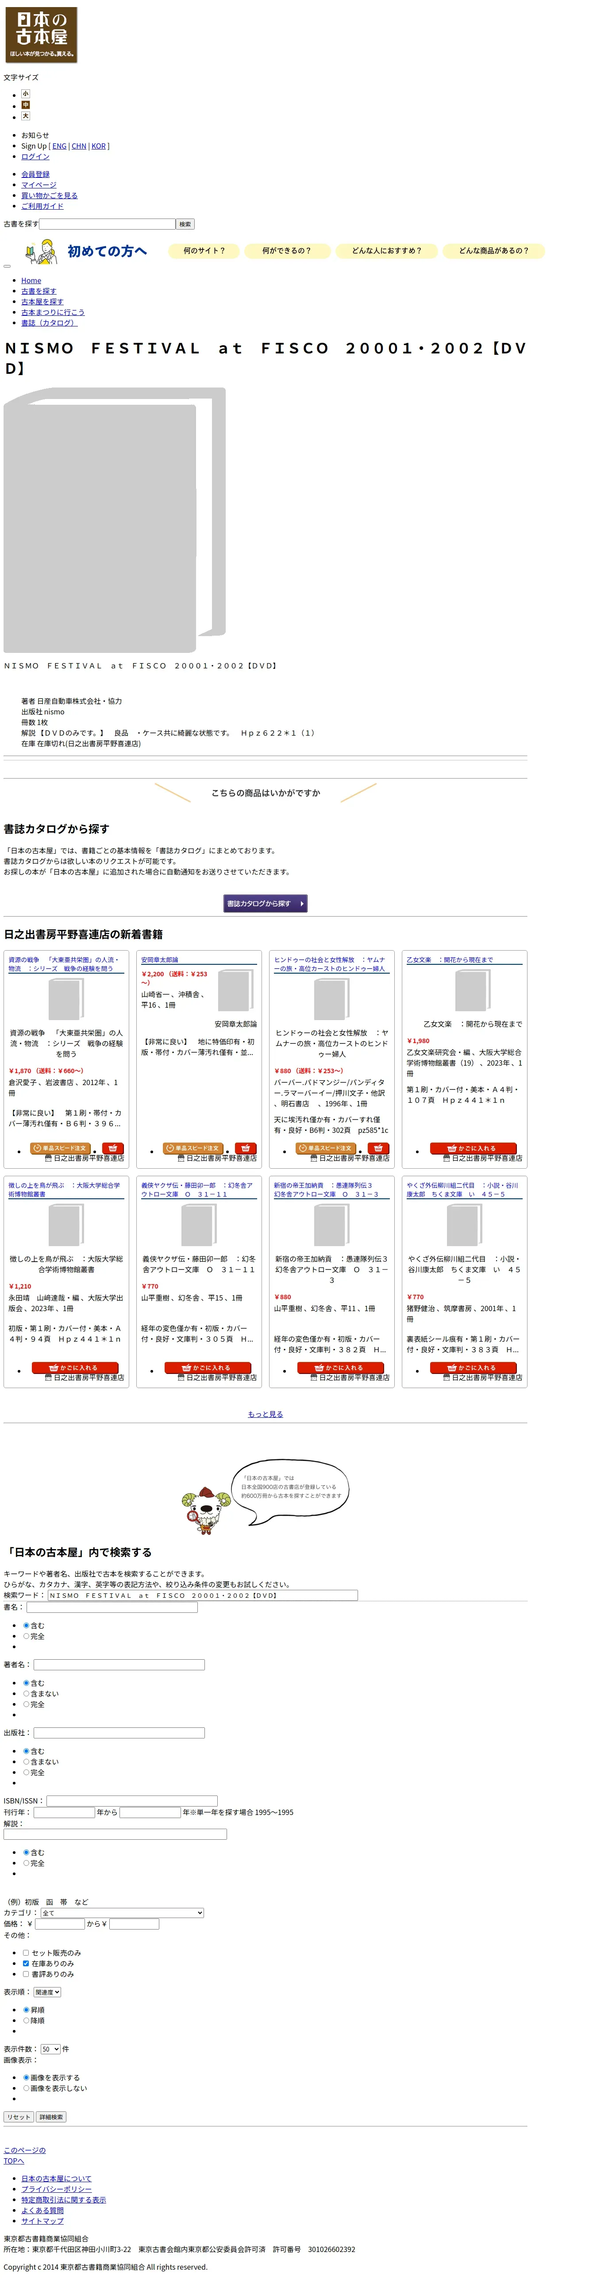Viewport: 593px width, 2279px height.
Task: Open どんな人におすすめ？ tab
Action: tap(386, 251)
